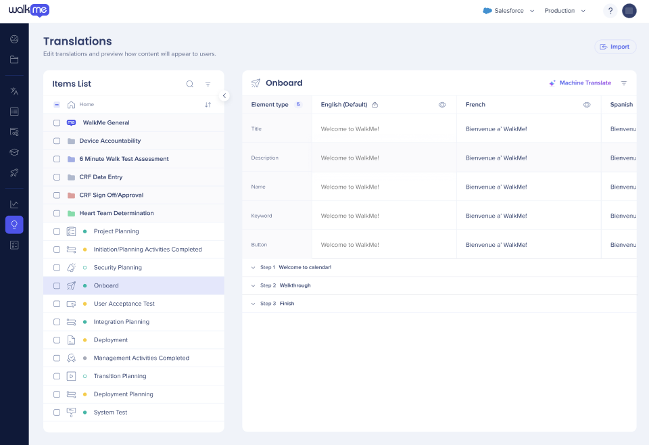Click the help question mark icon
649x445 pixels.
610,11
